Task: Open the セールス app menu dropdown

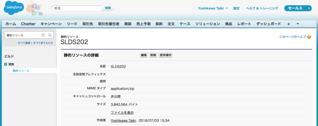Action: coord(298,8)
